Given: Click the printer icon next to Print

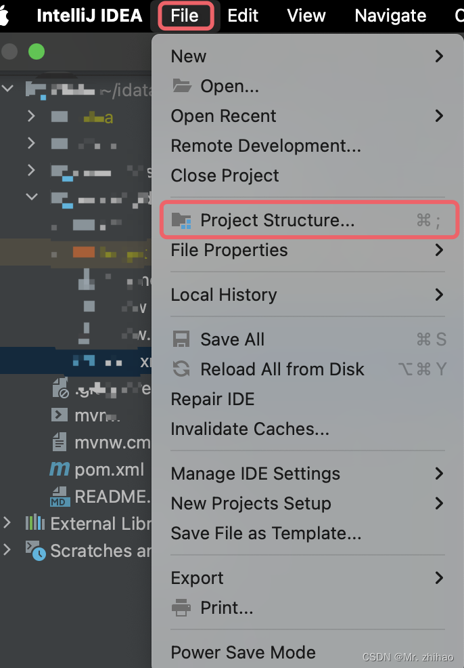Looking at the screenshot, I should 180,608.
